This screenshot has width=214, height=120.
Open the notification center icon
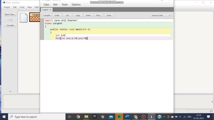pos(208,117)
